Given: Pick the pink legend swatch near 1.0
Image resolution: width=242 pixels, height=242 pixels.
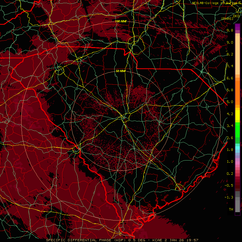Looking at the screenshot, I should coord(237,163).
